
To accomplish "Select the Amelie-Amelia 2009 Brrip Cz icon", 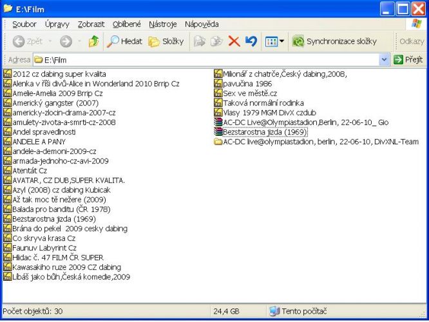I will coord(7,93).
